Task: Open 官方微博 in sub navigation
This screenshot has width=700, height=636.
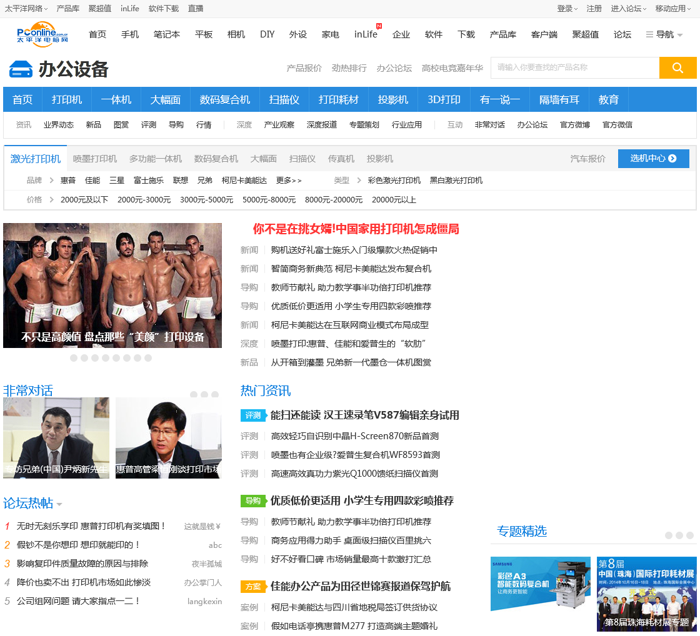Action: point(575,125)
